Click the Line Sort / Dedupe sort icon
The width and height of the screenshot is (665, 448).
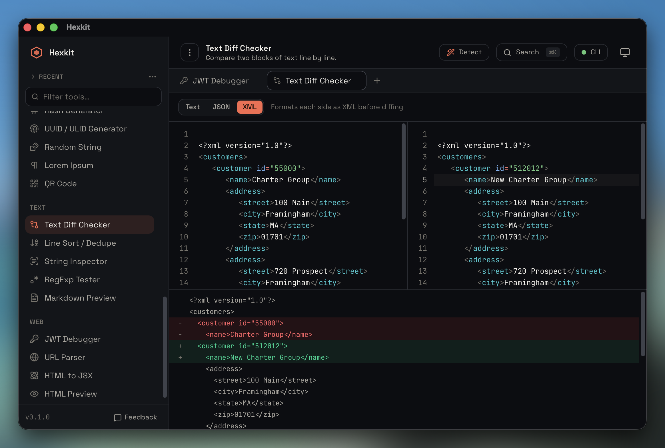pyautogui.click(x=34, y=243)
